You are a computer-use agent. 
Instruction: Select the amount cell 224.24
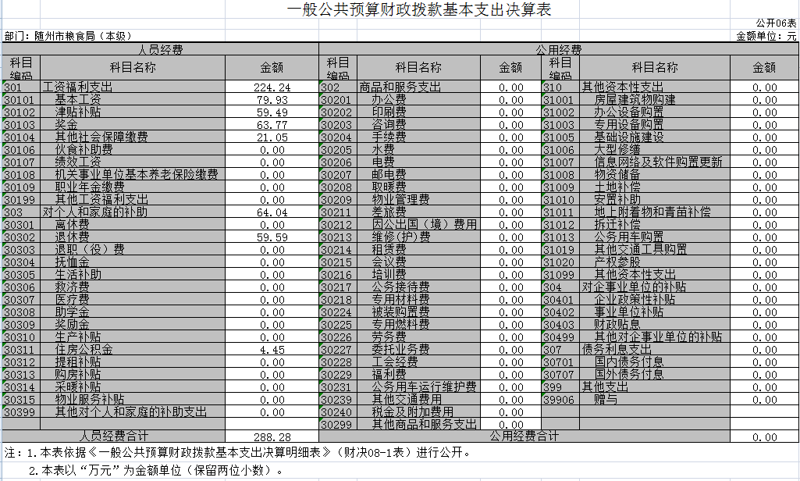pos(272,87)
